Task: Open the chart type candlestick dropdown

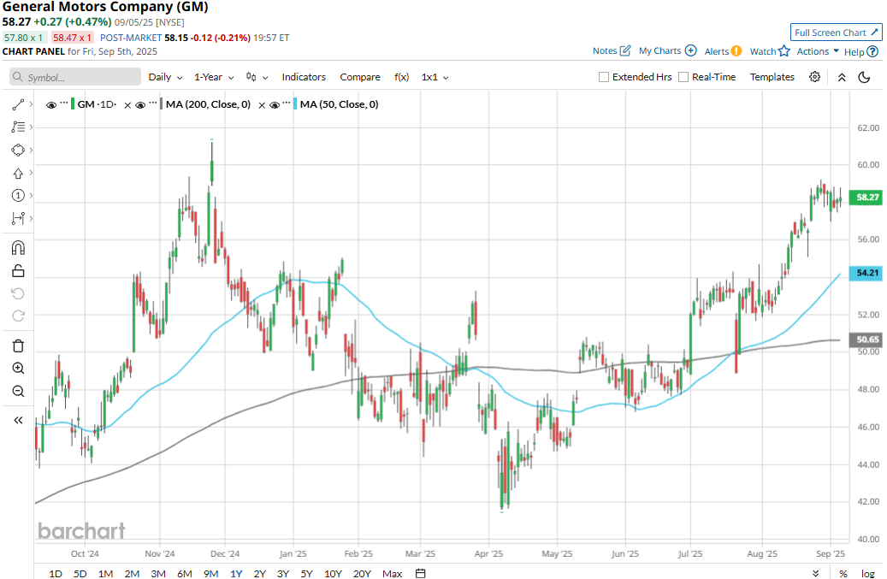Action: [x=257, y=77]
